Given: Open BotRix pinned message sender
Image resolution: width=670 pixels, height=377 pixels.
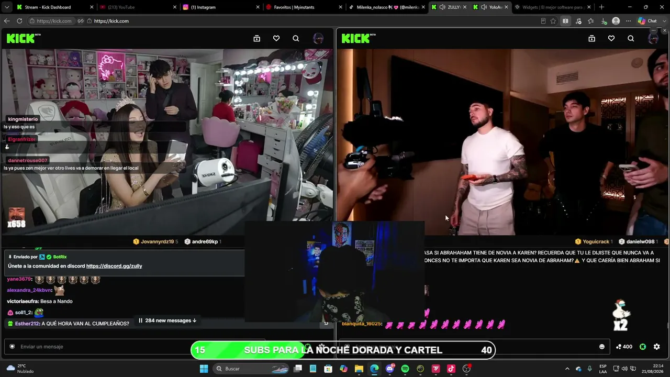Looking at the screenshot, I should click(x=60, y=257).
